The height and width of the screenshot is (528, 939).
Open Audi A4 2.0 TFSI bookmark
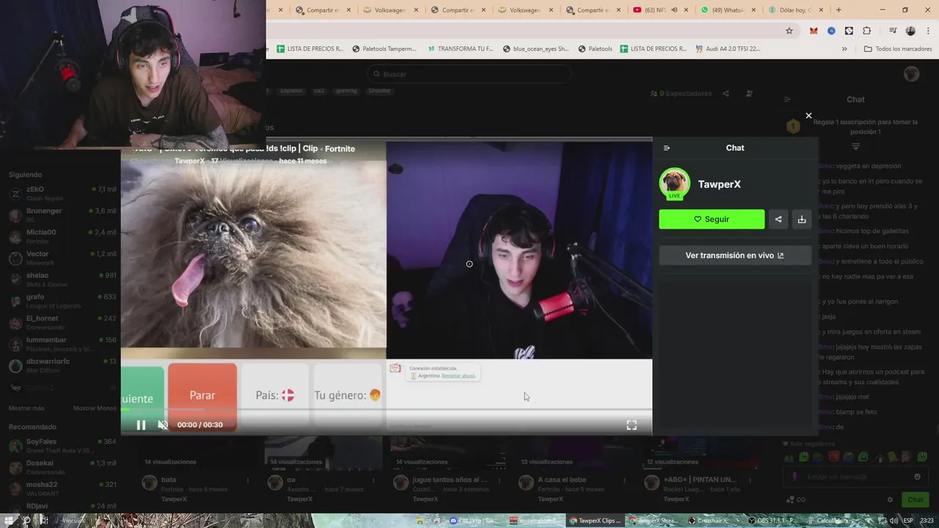click(727, 49)
